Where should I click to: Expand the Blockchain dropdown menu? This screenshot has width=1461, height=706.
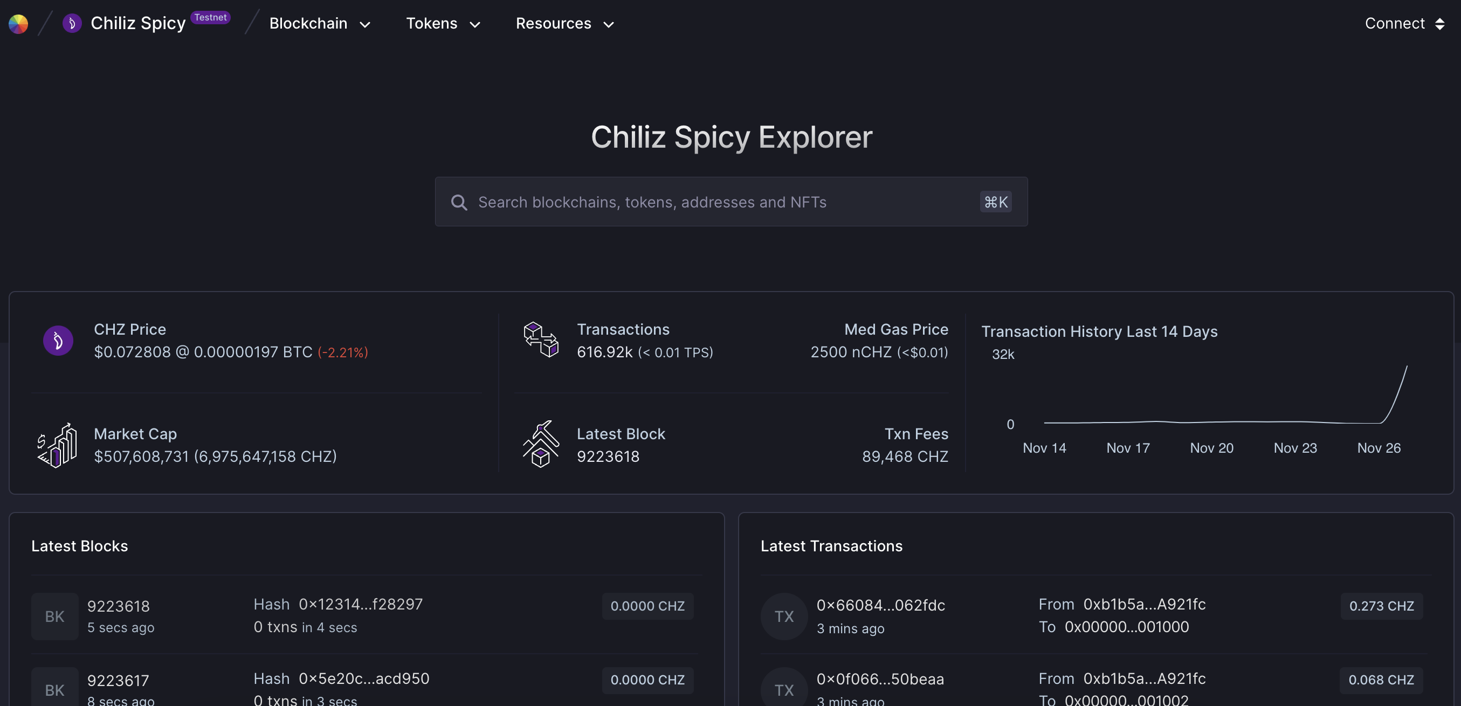point(319,24)
